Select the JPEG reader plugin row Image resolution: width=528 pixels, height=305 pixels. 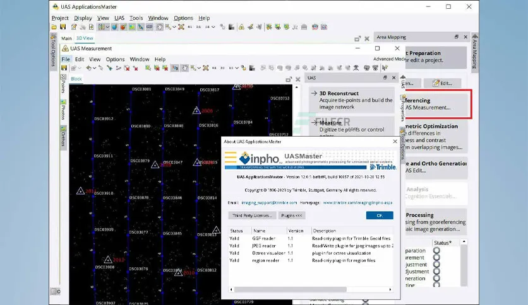tap(311, 246)
